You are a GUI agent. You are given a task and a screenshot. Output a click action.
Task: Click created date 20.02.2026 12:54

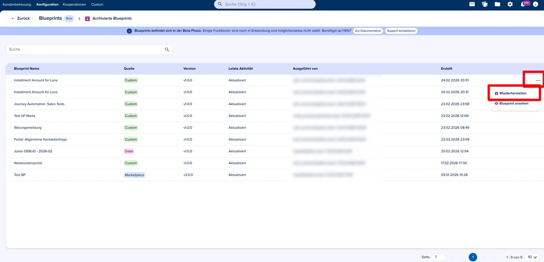click(455, 151)
